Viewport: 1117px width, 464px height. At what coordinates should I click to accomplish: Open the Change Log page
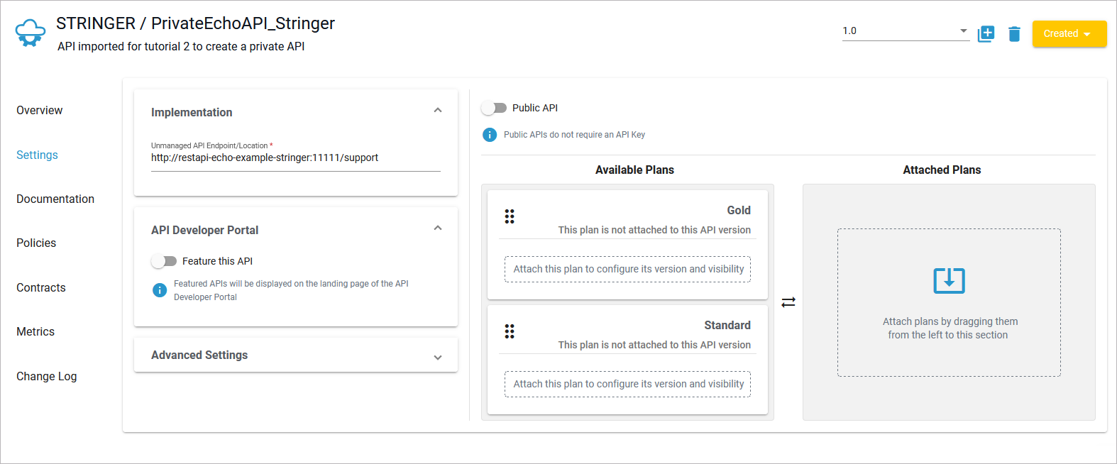[47, 376]
